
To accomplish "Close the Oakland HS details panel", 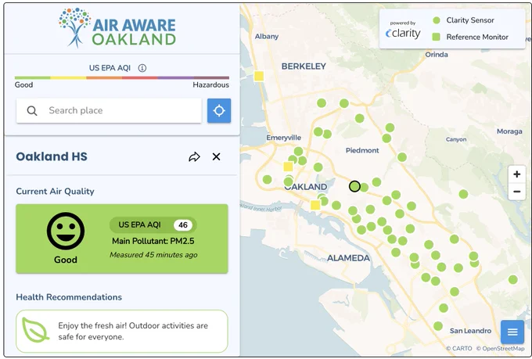I will click(216, 156).
